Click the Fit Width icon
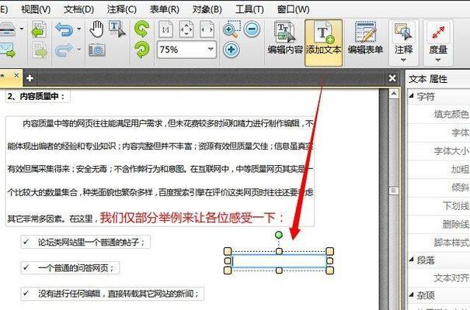The width and height of the screenshot is (470, 310). pyautogui.click(x=207, y=29)
